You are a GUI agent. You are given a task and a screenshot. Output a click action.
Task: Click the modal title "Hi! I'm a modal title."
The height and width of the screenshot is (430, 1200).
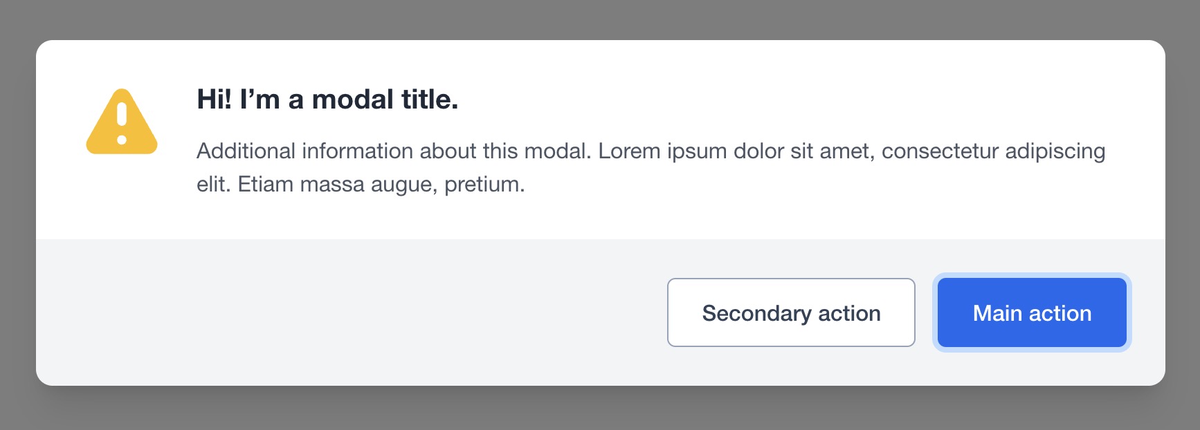click(x=327, y=100)
